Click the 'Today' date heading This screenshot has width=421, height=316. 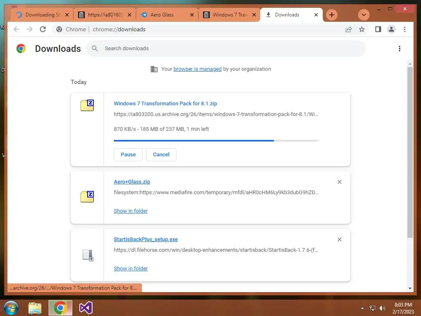tap(79, 82)
